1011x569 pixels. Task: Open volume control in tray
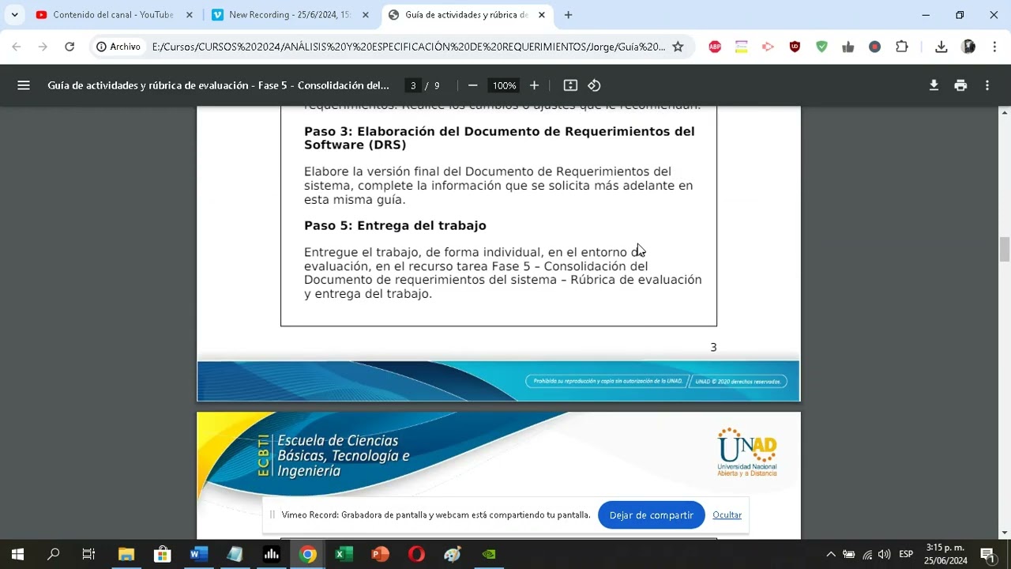coord(884,554)
